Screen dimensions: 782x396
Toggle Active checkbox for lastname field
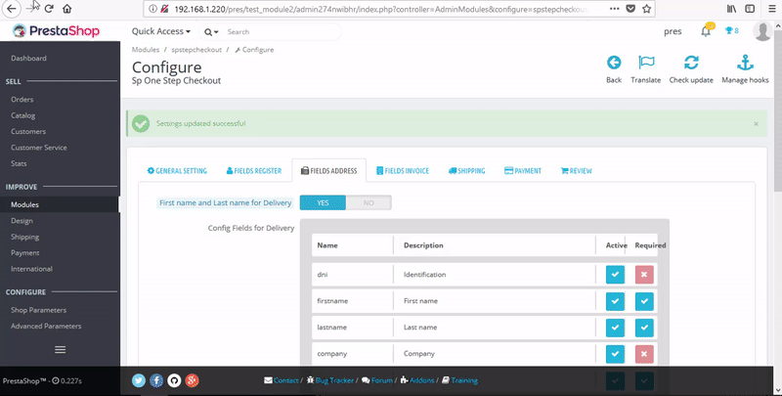[615, 328]
